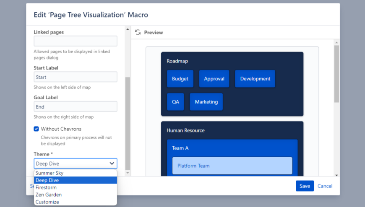
Task: Click the Goal Label text field
Action: pos(75,107)
